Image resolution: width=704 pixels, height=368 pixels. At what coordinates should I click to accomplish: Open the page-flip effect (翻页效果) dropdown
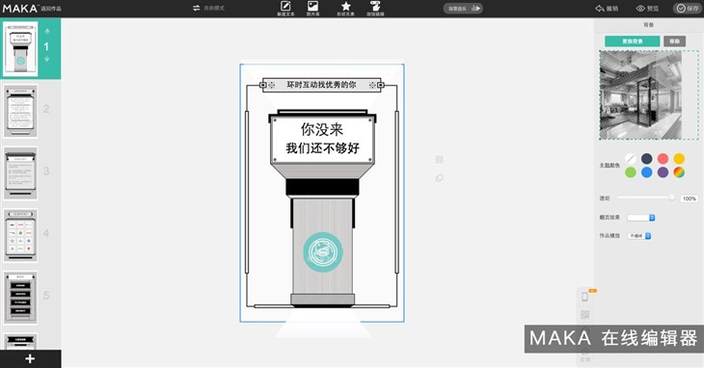[x=641, y=218]
